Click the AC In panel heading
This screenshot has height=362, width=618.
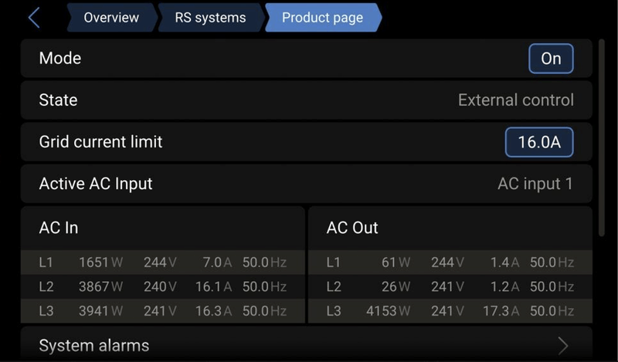(x=59, y=228)
